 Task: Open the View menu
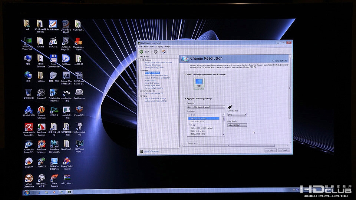152,47
